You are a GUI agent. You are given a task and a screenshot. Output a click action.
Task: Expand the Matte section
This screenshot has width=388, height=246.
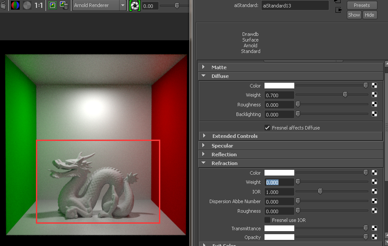point(203,67)
